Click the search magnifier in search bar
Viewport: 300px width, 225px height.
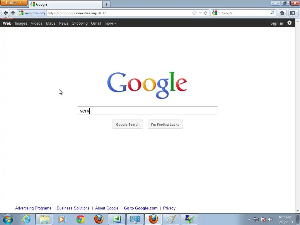pyautogui.click(x=272, y=13)
